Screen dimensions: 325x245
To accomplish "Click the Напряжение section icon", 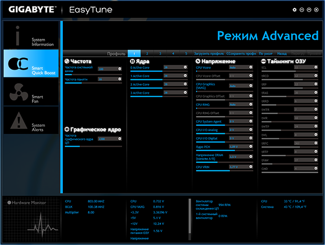I will pos(198,61).
